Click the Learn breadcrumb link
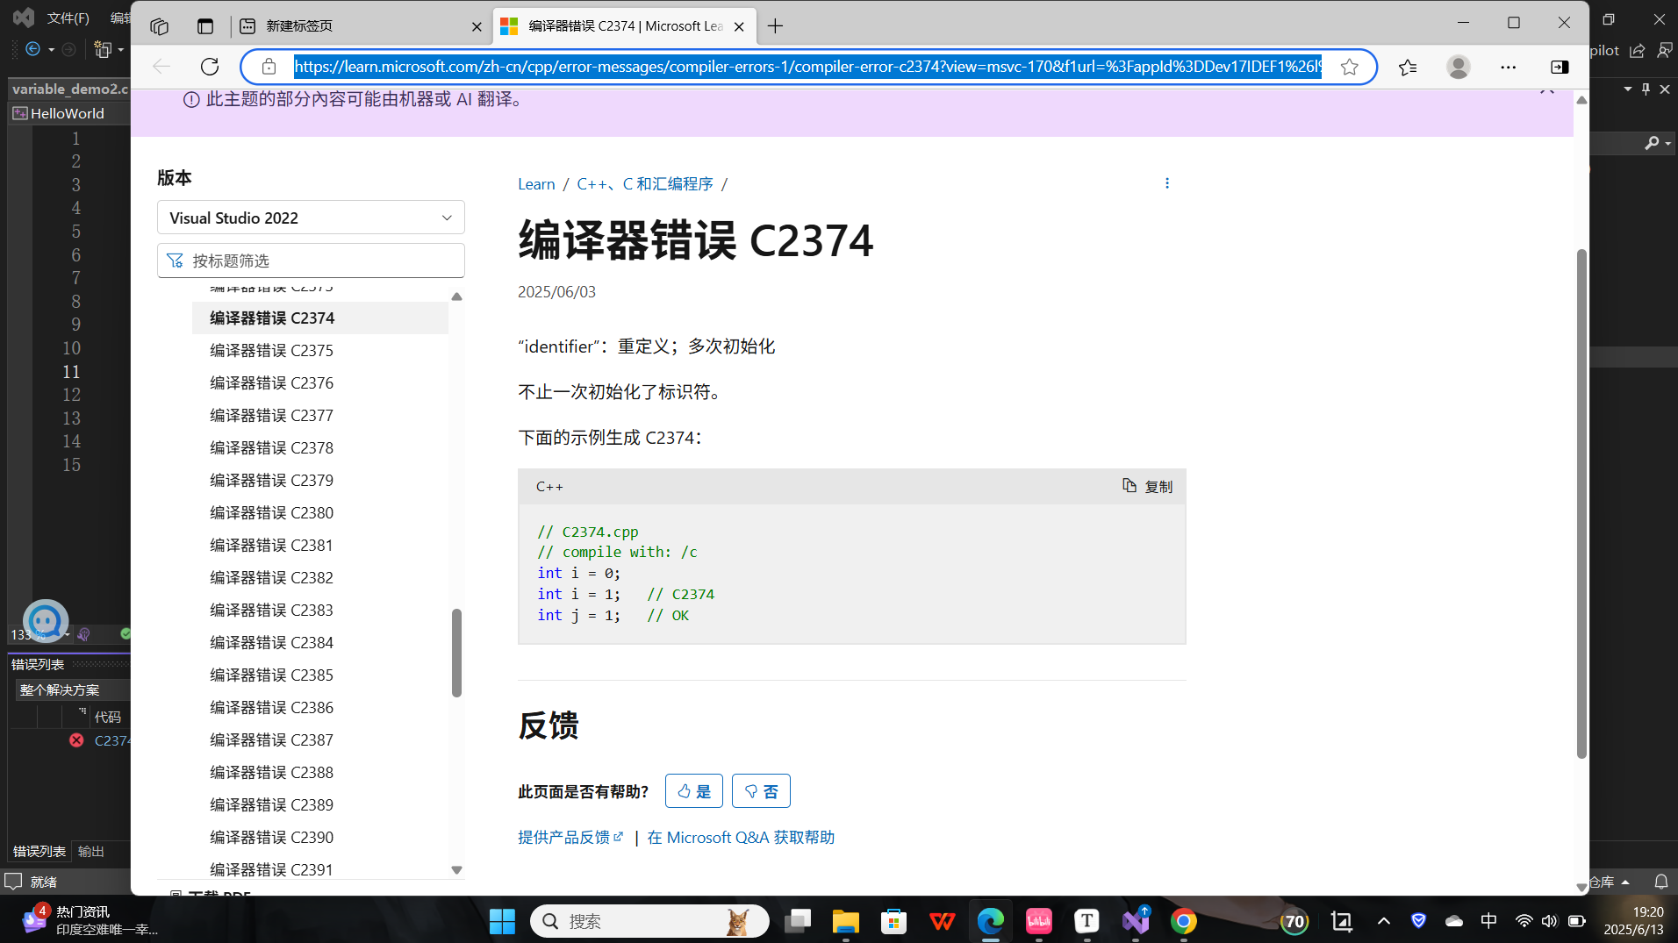 click(x=536, y=183)
